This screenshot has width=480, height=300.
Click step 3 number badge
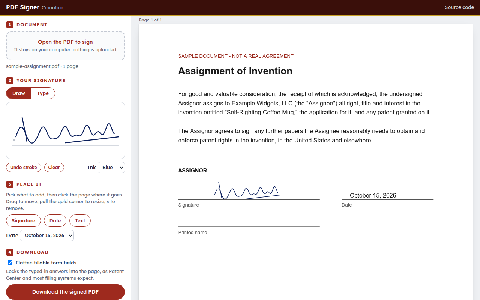[x=10, y=184]
